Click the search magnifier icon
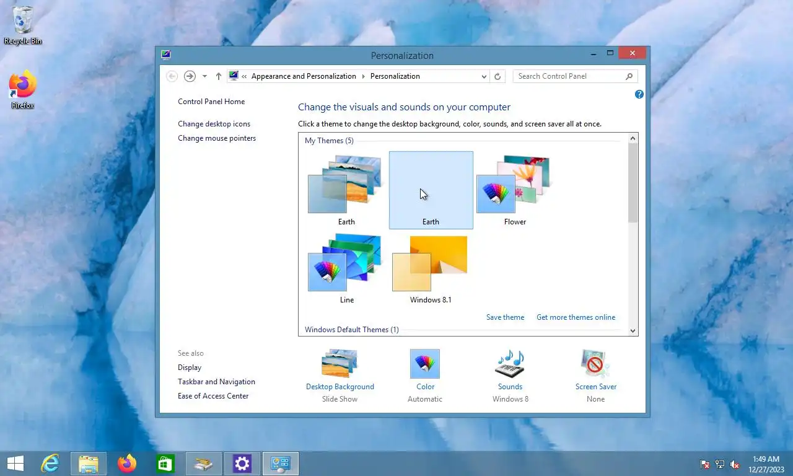The height and width of the screenshot is (476, 793). coord(629,76)
